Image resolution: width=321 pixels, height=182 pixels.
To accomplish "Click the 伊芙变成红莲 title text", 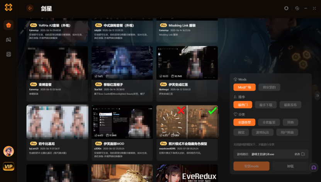I will (178, 85).
